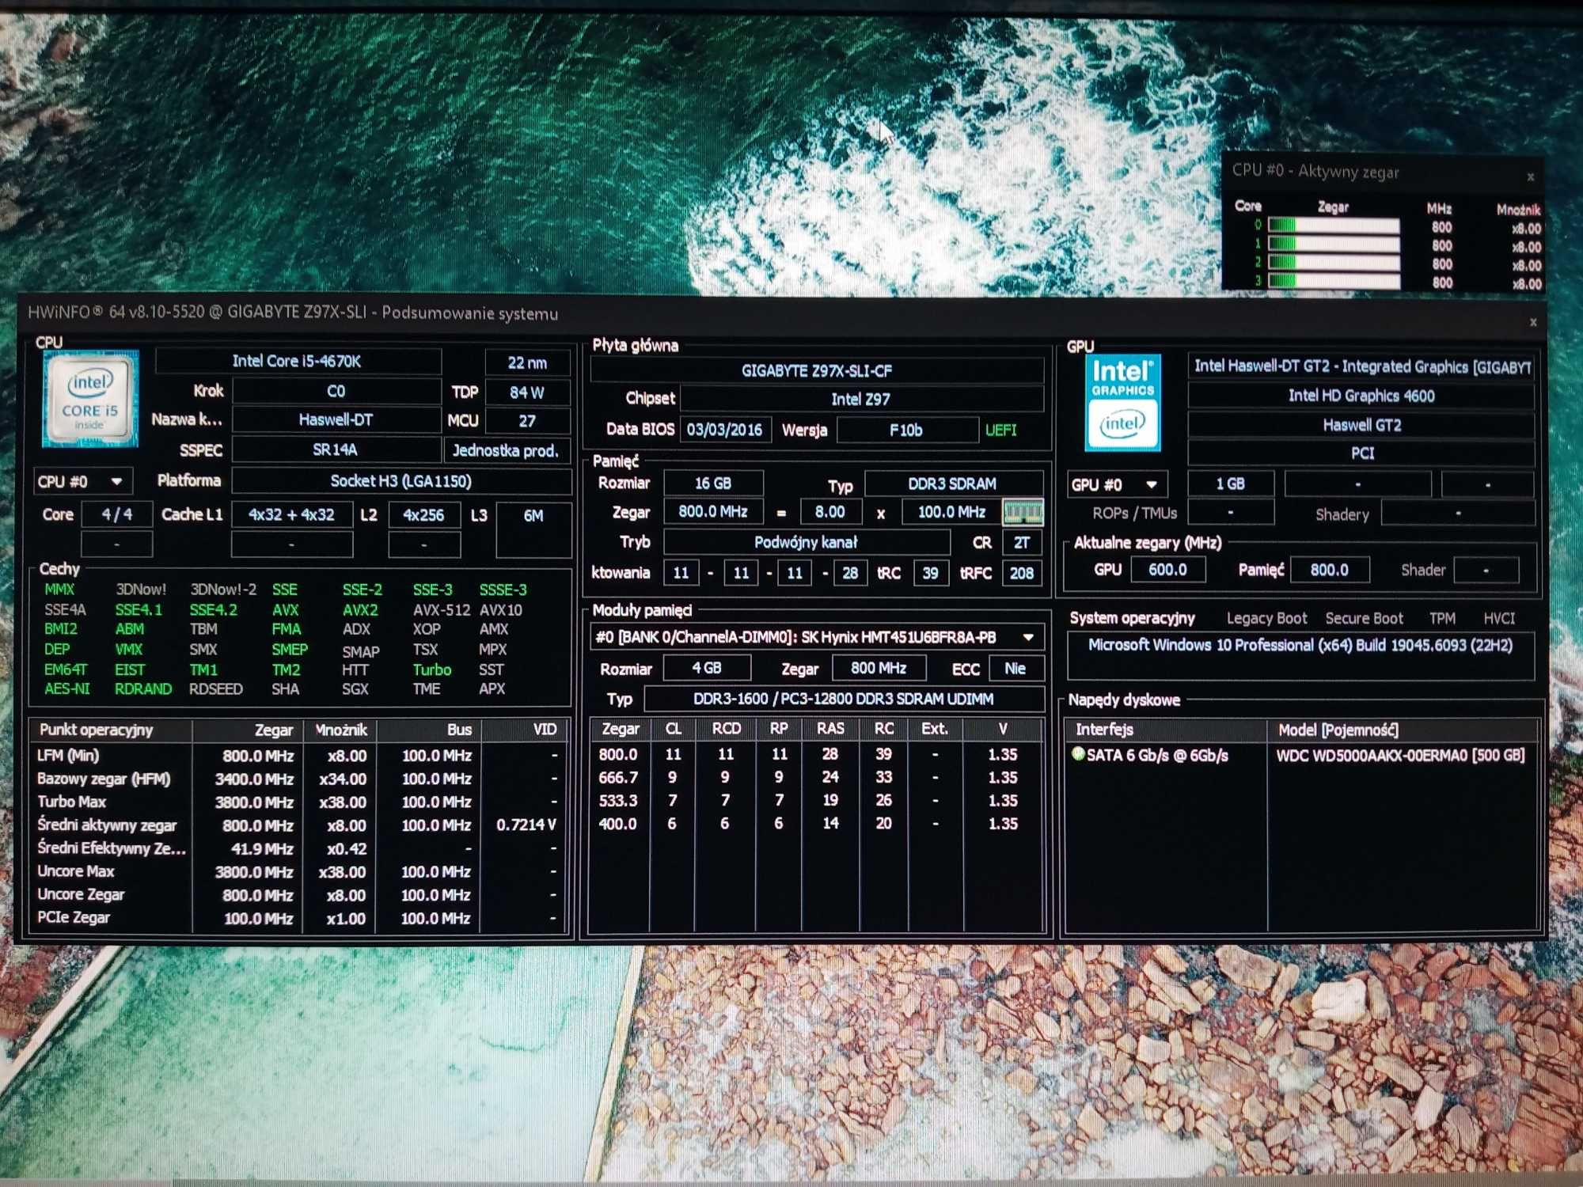This screenshot has width=1583, height=1187.
Task: Click the CL timing column header
Action: [x=674, y=729]
